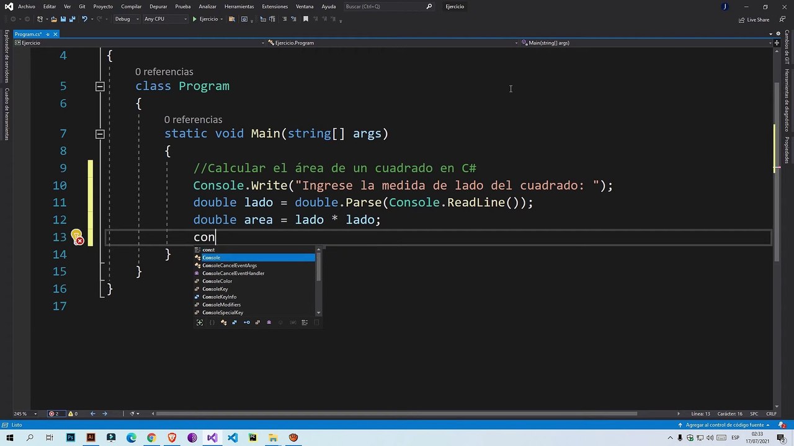Start debugging with the green Ejercicio play button

coord(205,19)
